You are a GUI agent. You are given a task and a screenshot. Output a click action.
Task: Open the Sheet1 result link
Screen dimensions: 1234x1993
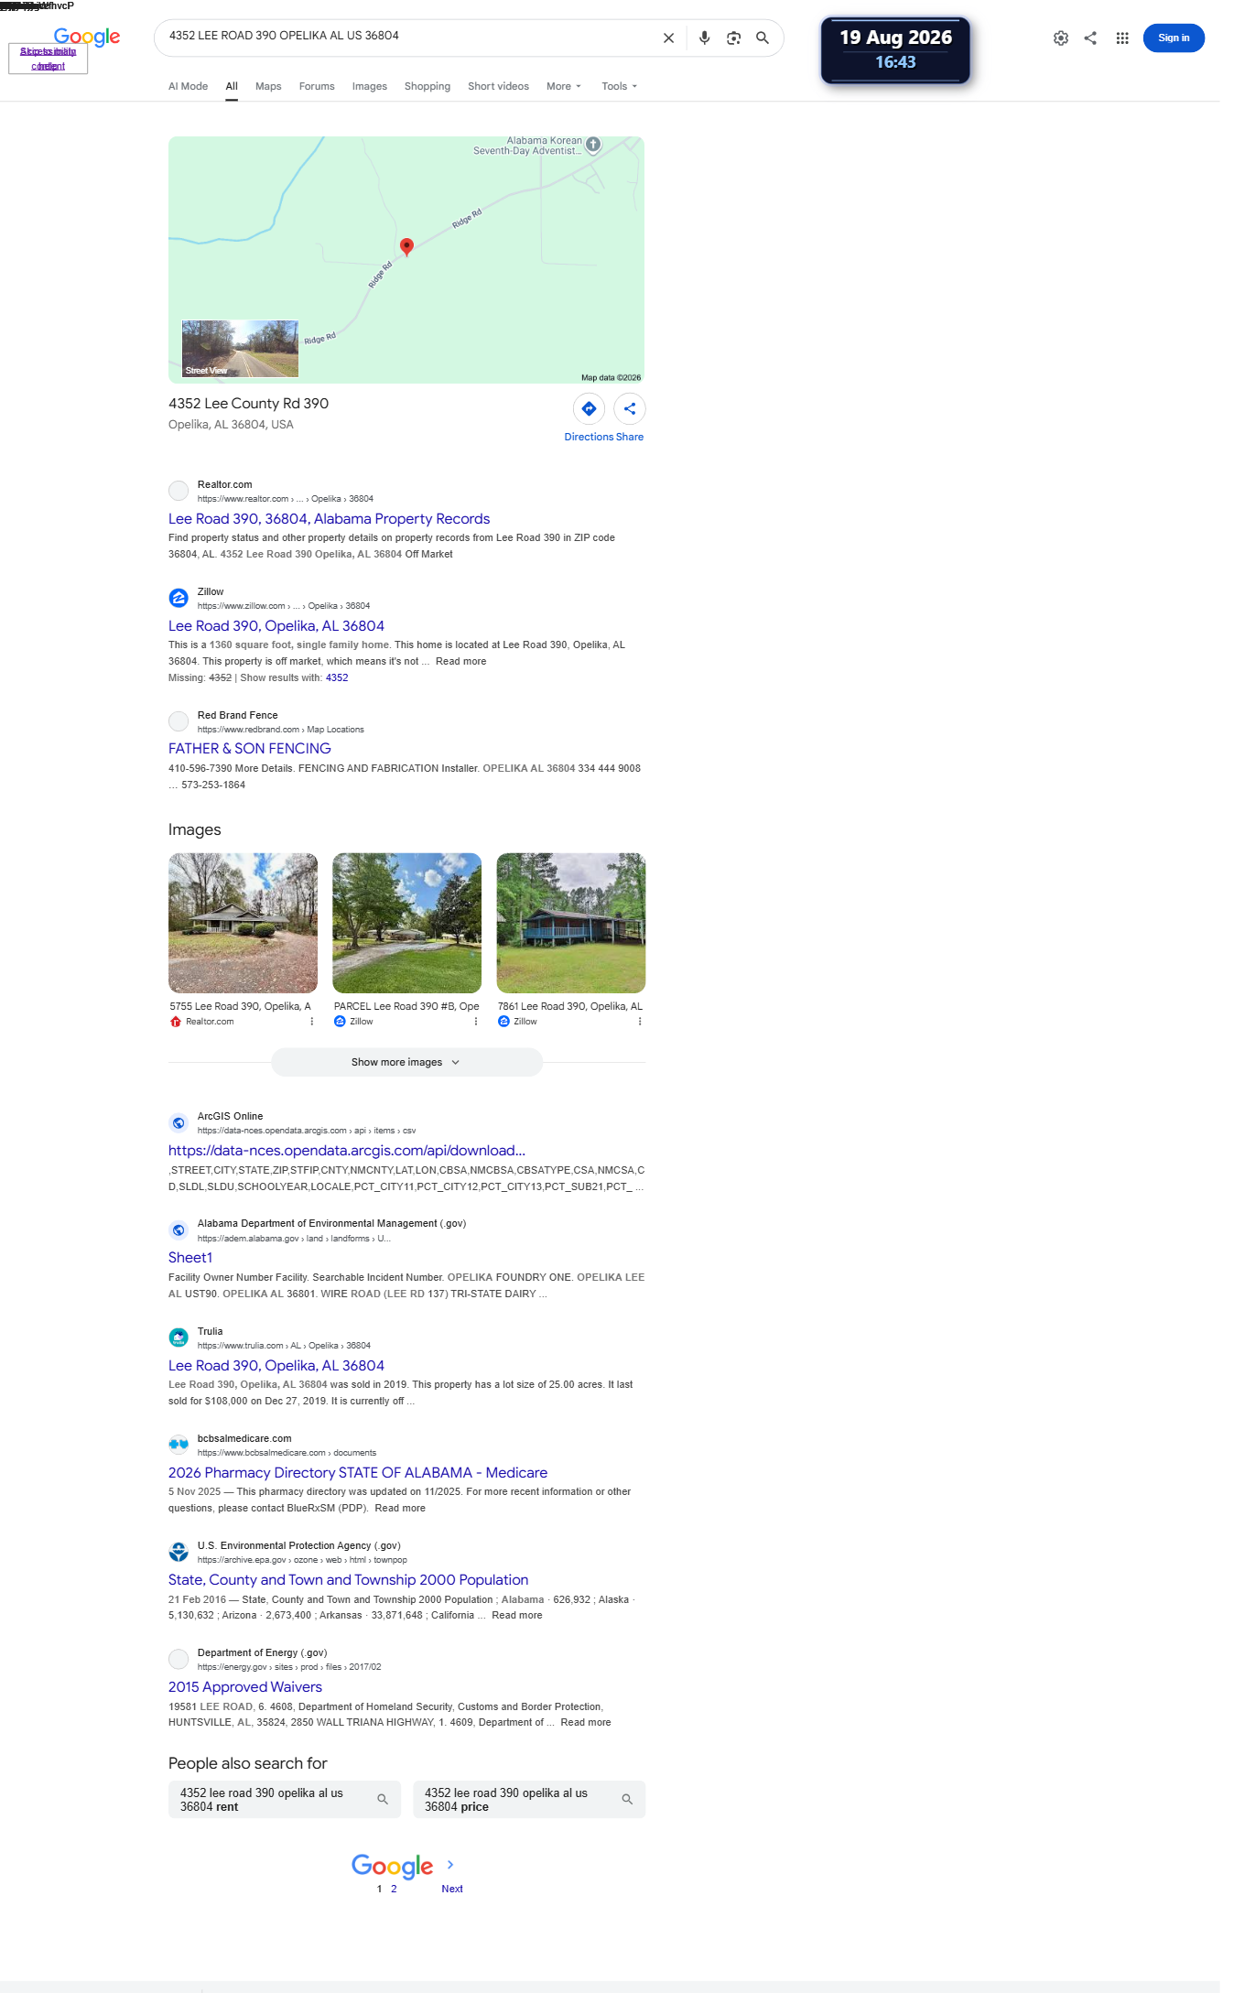pyautogui.click(x=190, y=1258)
